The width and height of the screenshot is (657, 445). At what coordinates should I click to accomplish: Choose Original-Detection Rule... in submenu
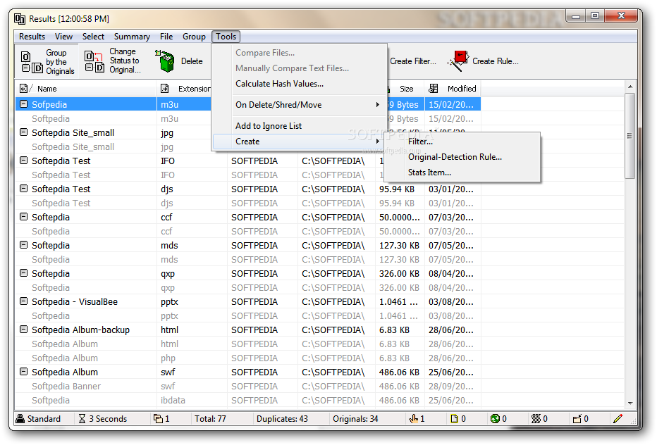click(462, 157)
